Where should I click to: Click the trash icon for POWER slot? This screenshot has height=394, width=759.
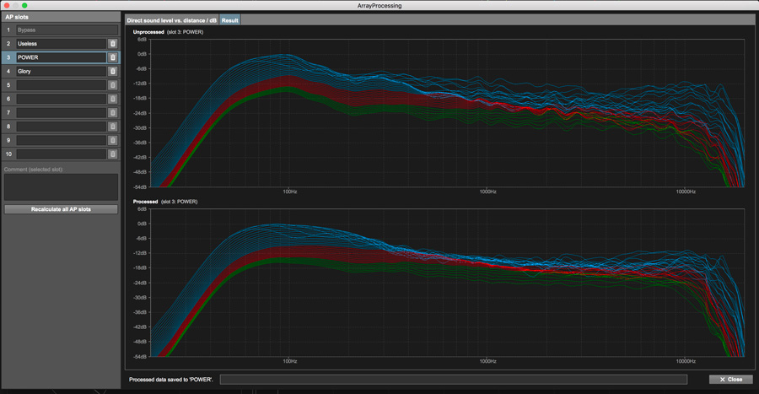tap(113, 57)
